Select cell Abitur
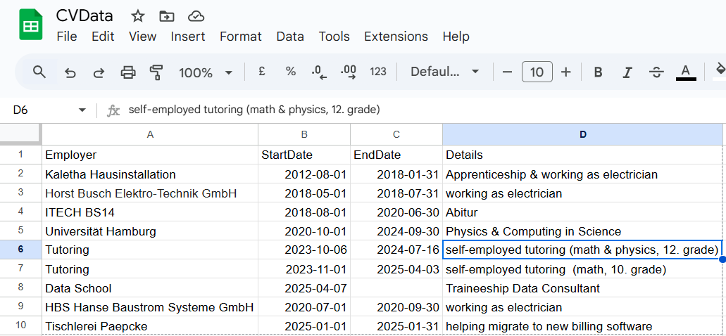 (x=583, y=212)
